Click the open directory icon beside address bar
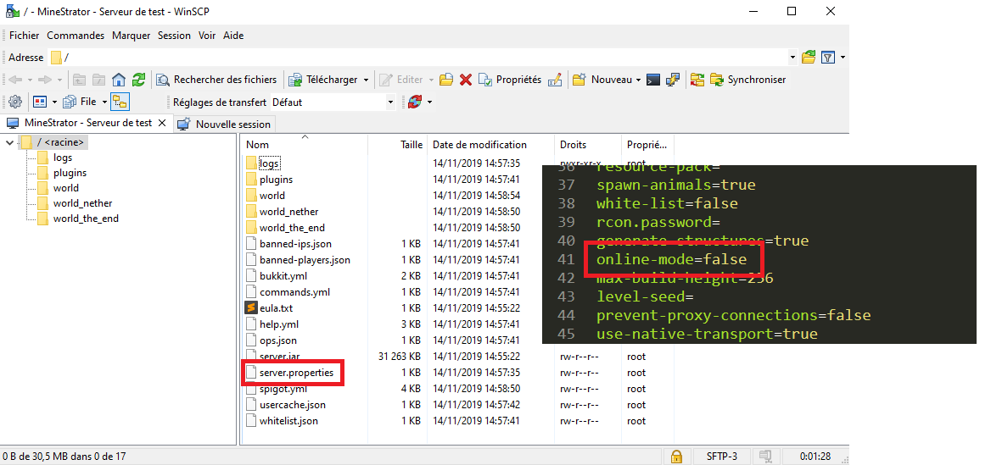 (x=809, y=58)
